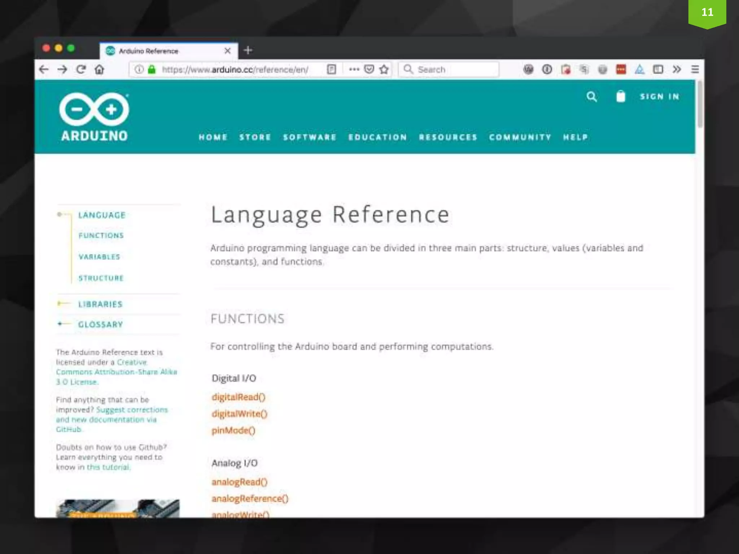Open the STORE navigation item
Screen dimensions: 739x554
[x=255, y=137]
